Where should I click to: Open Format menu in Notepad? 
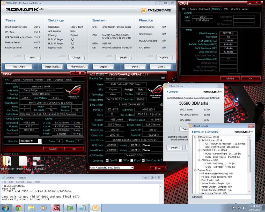pyautogui.click(x=20, y=182)
